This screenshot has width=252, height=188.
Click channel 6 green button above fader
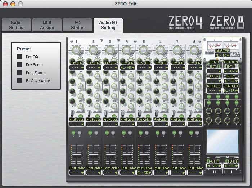pos(157,133)
